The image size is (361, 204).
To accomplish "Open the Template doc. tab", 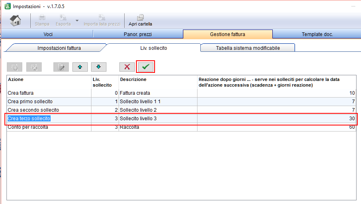I will tap(317, 34).
